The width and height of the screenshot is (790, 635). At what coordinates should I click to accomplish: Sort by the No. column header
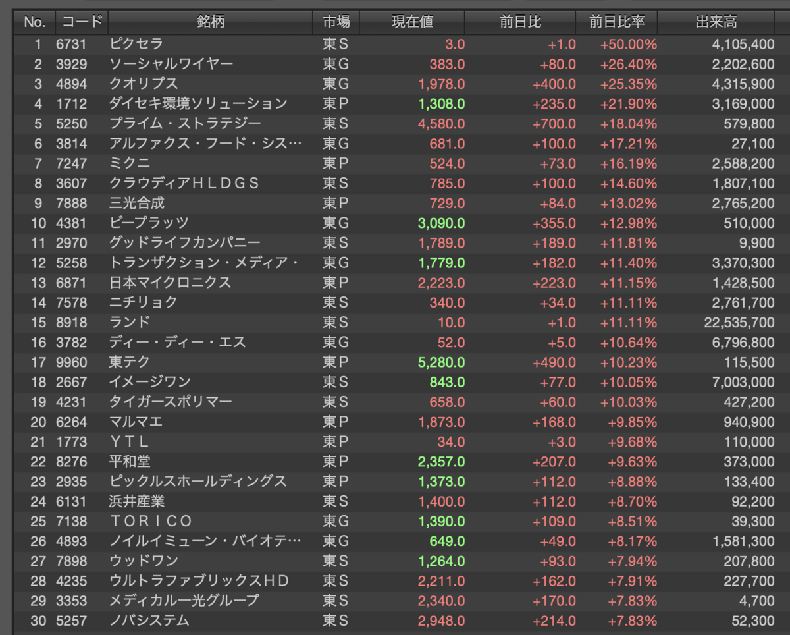point(34,22)
